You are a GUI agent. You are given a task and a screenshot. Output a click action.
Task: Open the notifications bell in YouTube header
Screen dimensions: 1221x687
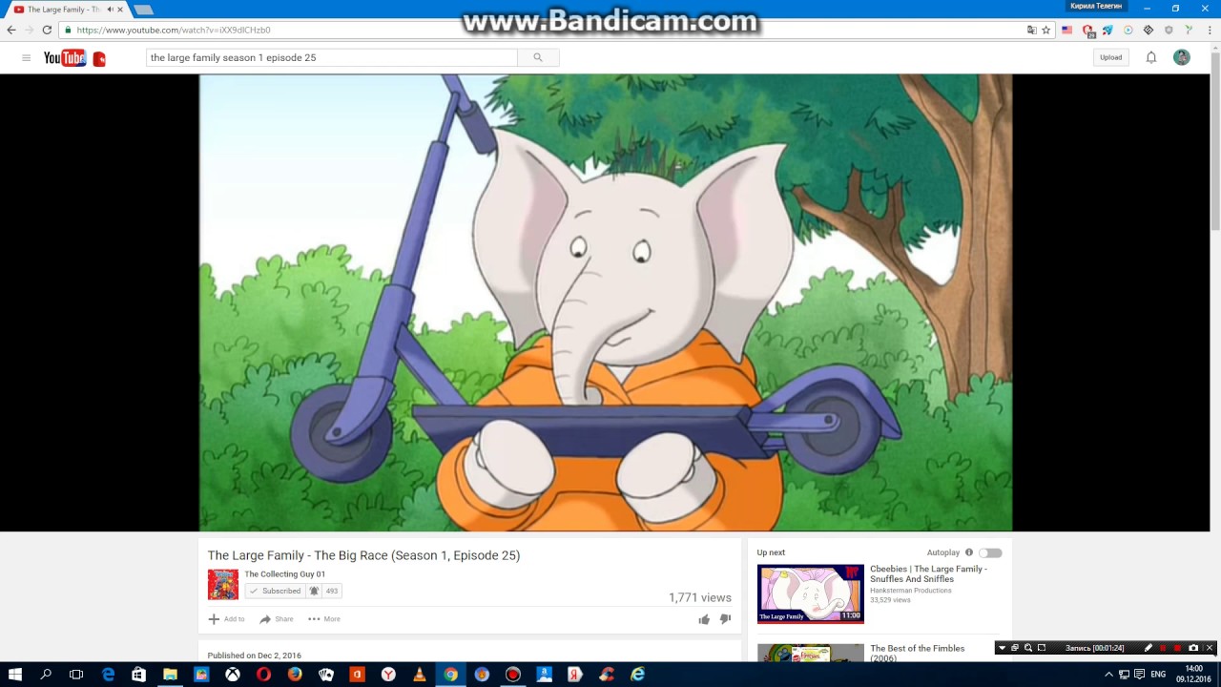[1151, 57]
